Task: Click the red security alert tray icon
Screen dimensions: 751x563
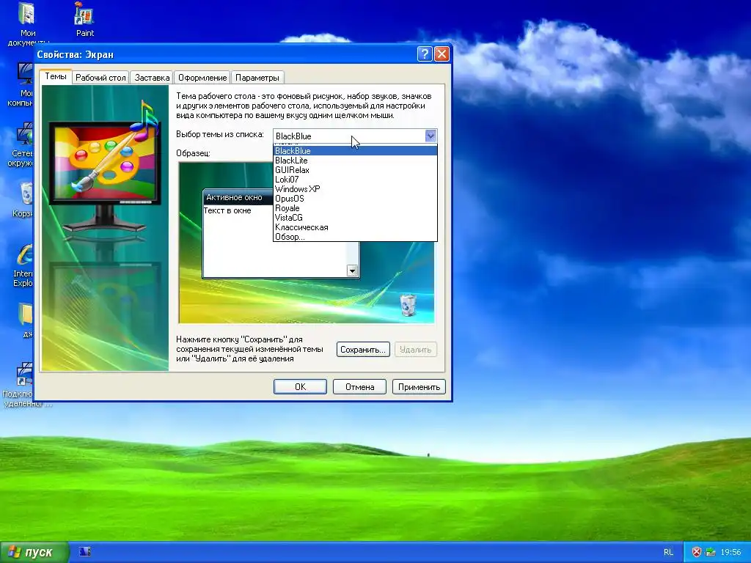Action: [x=697, y=552]
